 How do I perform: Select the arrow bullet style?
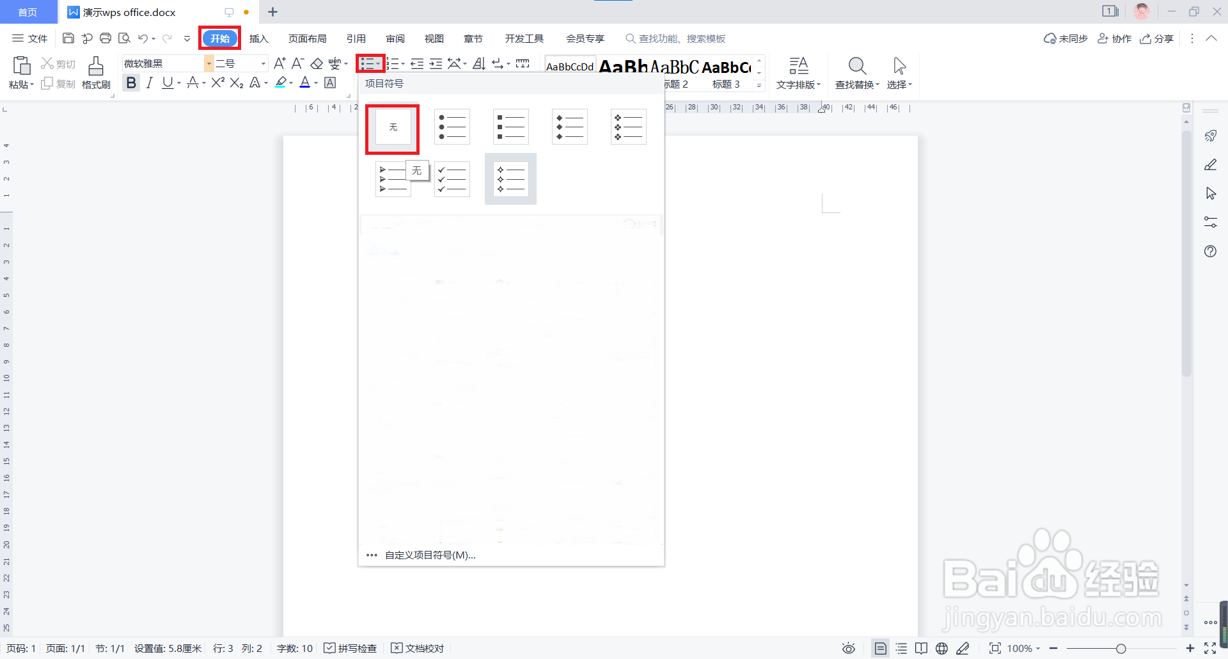pos(393,179)
